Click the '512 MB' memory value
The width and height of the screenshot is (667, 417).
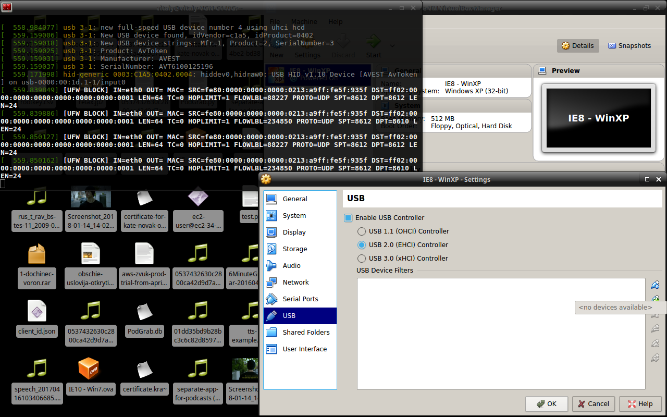(x=442, y=118)
